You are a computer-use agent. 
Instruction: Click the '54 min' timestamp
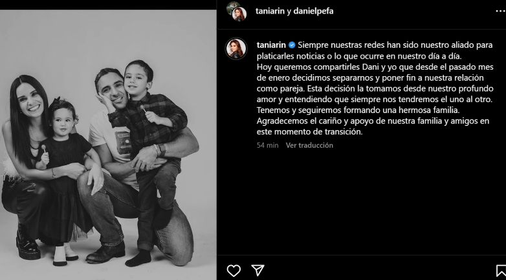[x=267, y=145]
